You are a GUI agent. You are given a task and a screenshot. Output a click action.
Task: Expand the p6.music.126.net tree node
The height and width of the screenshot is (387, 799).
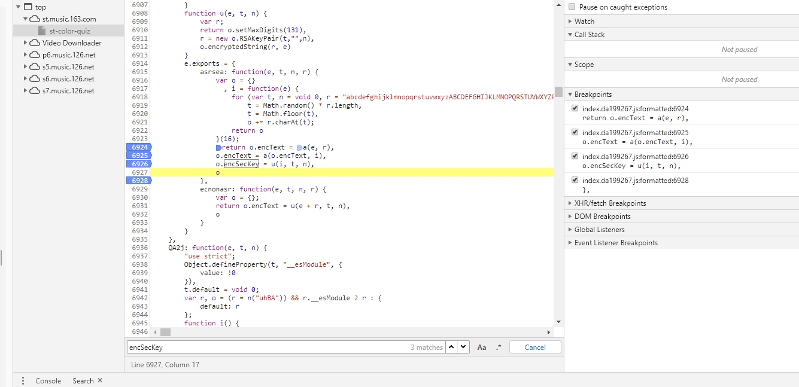click(x=26, y=55)
